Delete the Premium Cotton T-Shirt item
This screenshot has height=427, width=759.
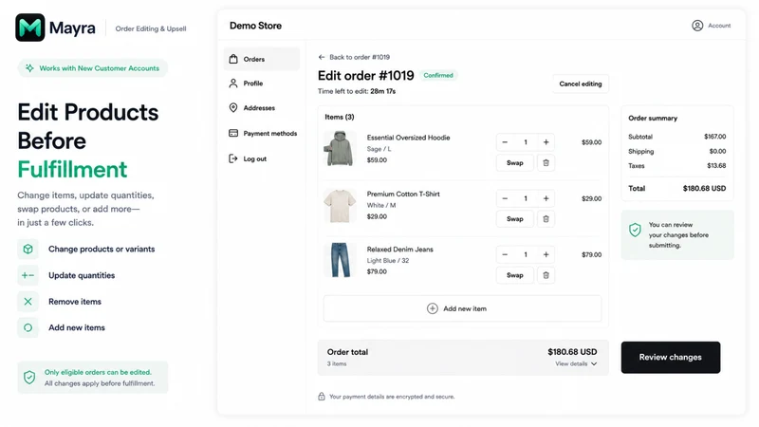coord(546,219)
